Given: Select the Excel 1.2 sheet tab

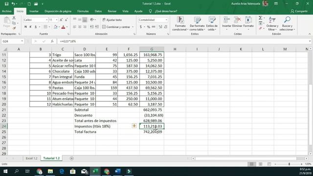Looking at the screenshot, I should tap(31, 158).
